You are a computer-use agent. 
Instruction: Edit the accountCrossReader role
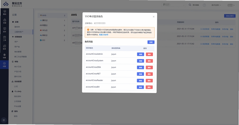(140, 81)
